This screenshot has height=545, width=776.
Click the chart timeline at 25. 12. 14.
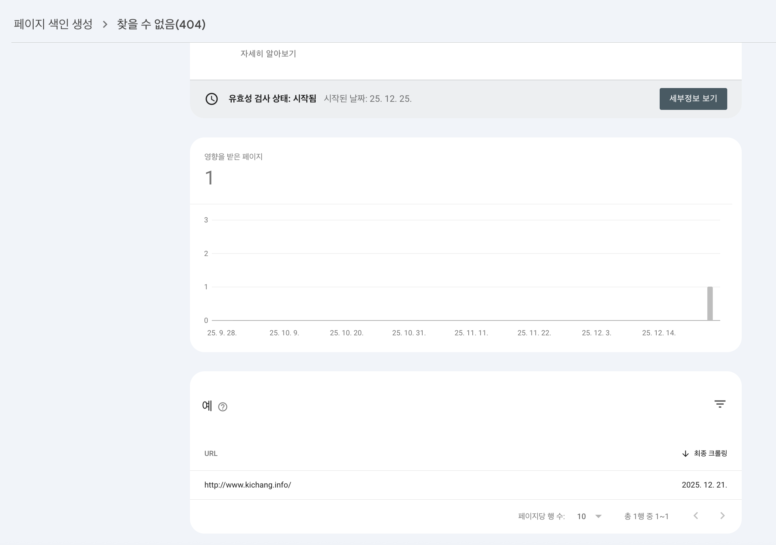[659, 333]
